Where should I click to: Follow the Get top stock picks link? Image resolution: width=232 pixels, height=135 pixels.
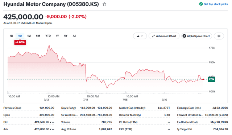[x=216, y=4]
